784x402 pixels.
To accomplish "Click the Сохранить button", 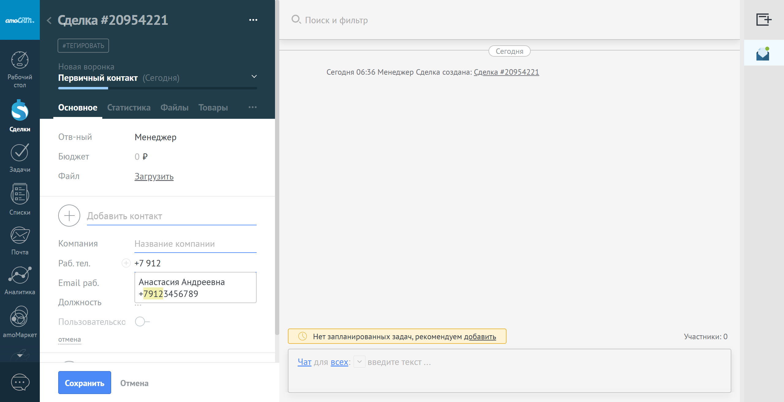I will (85, 383).
